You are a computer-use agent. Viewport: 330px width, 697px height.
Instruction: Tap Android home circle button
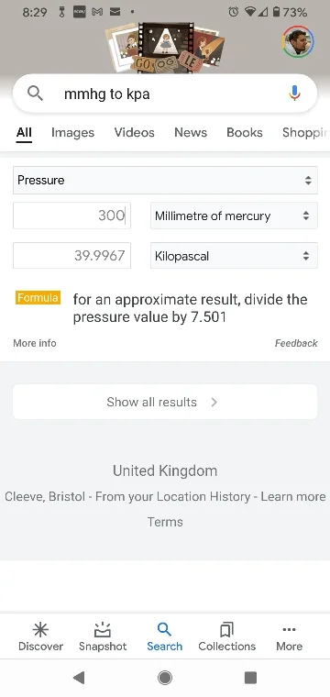[165, 678]
